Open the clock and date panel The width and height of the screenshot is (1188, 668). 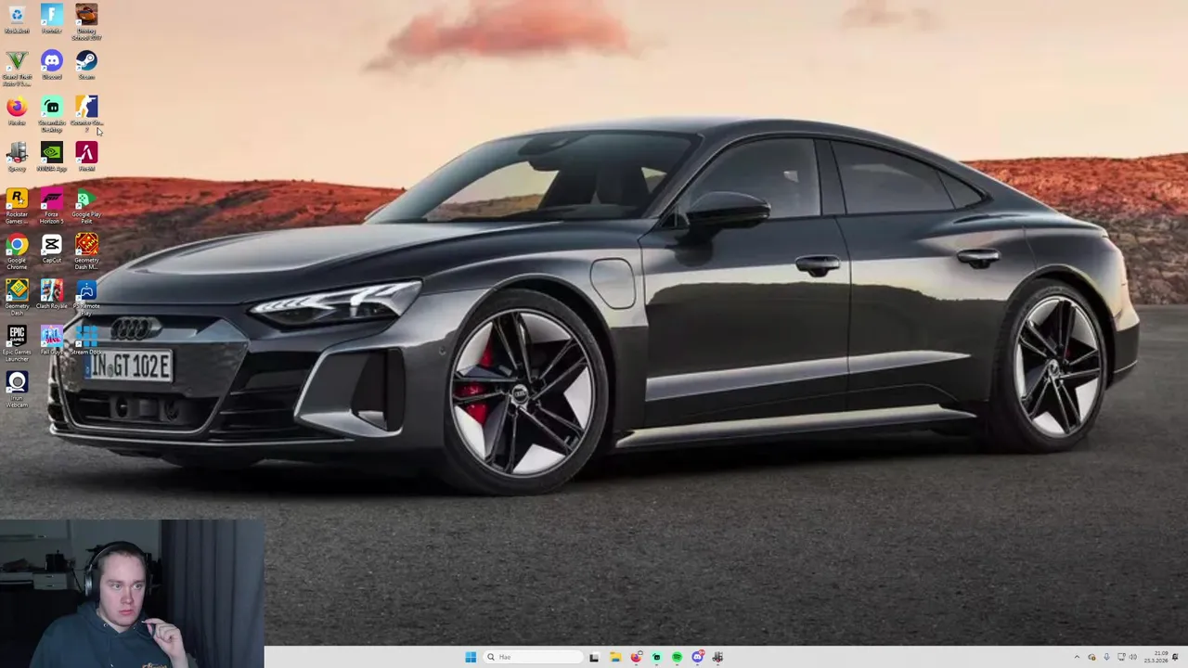click(x=1156, y=657)
